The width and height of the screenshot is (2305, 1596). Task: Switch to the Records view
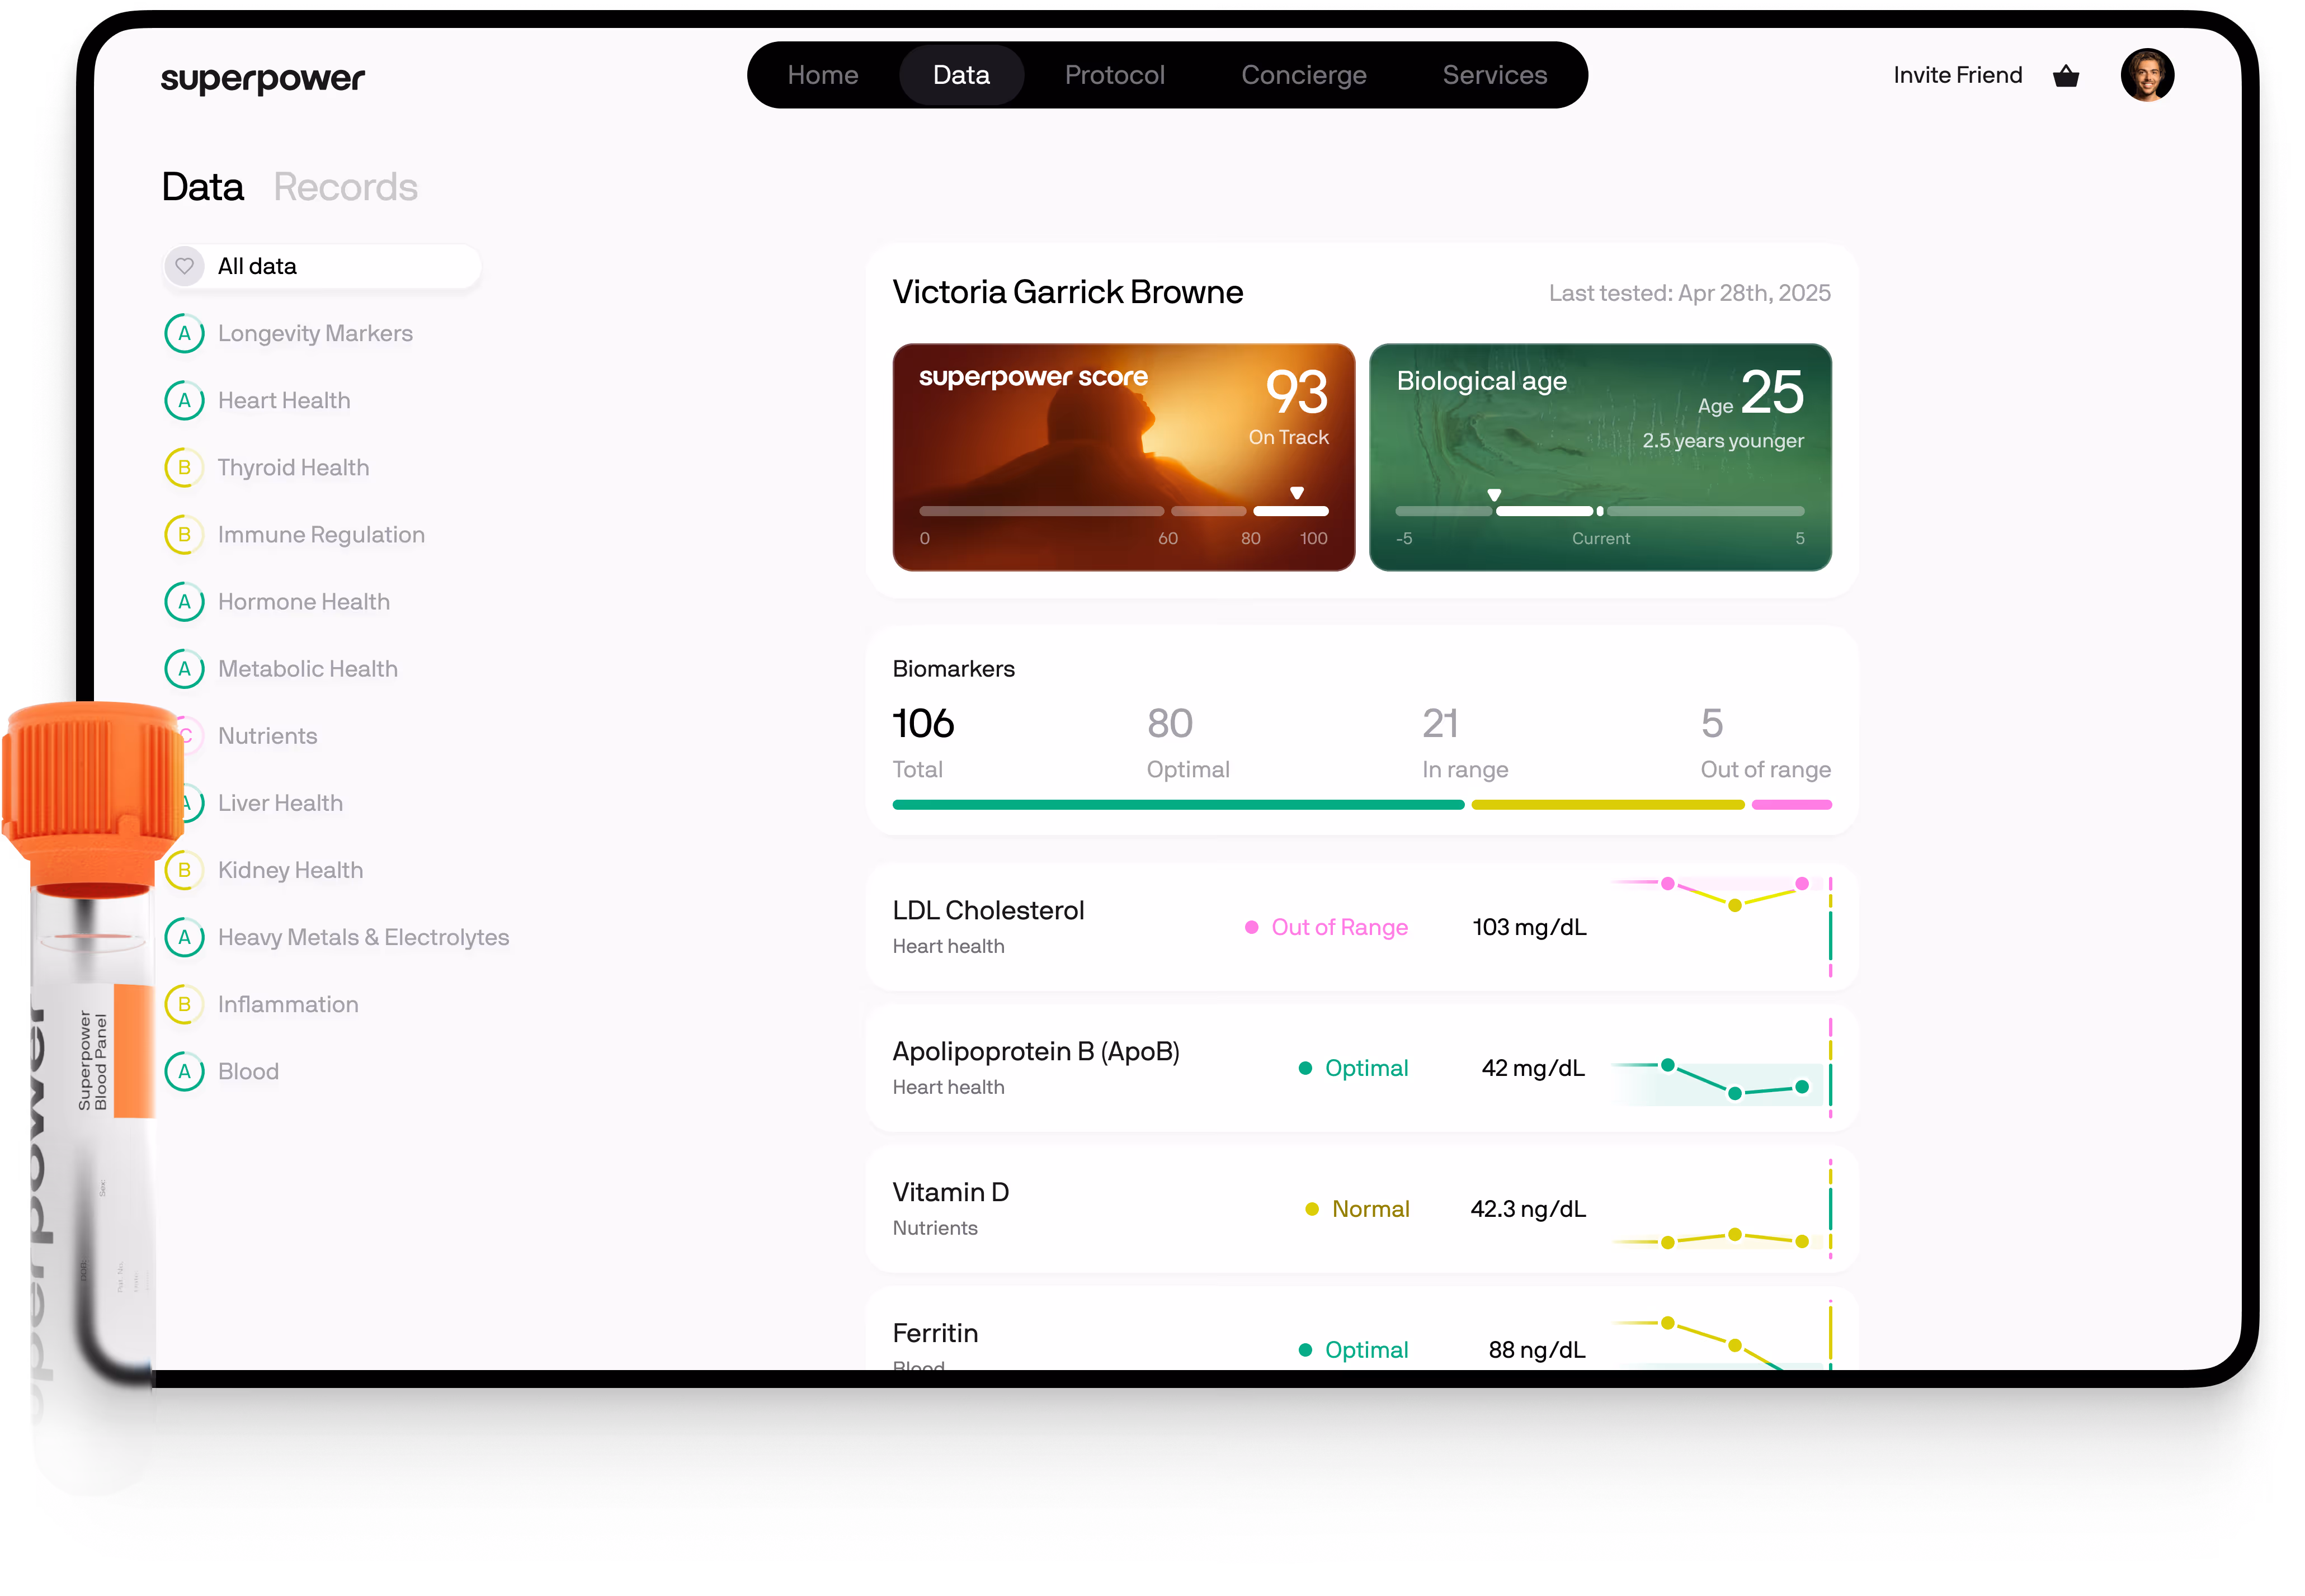[x=345, y=187]
